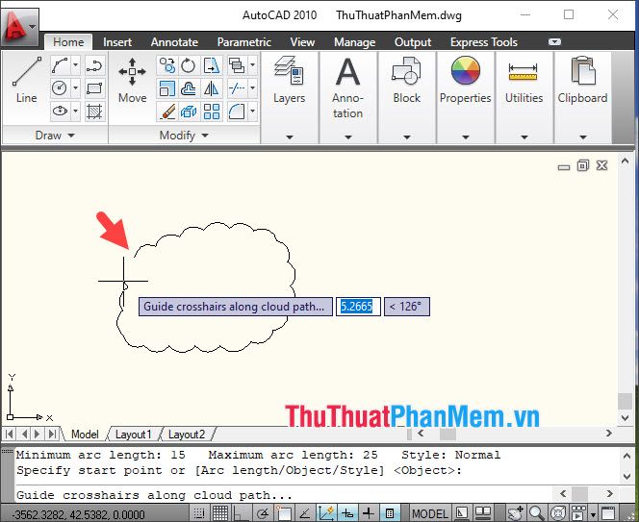Toggle Dynamic UCS in status bar
This screenshot has width=639, height=522.
tap(326, 513)
